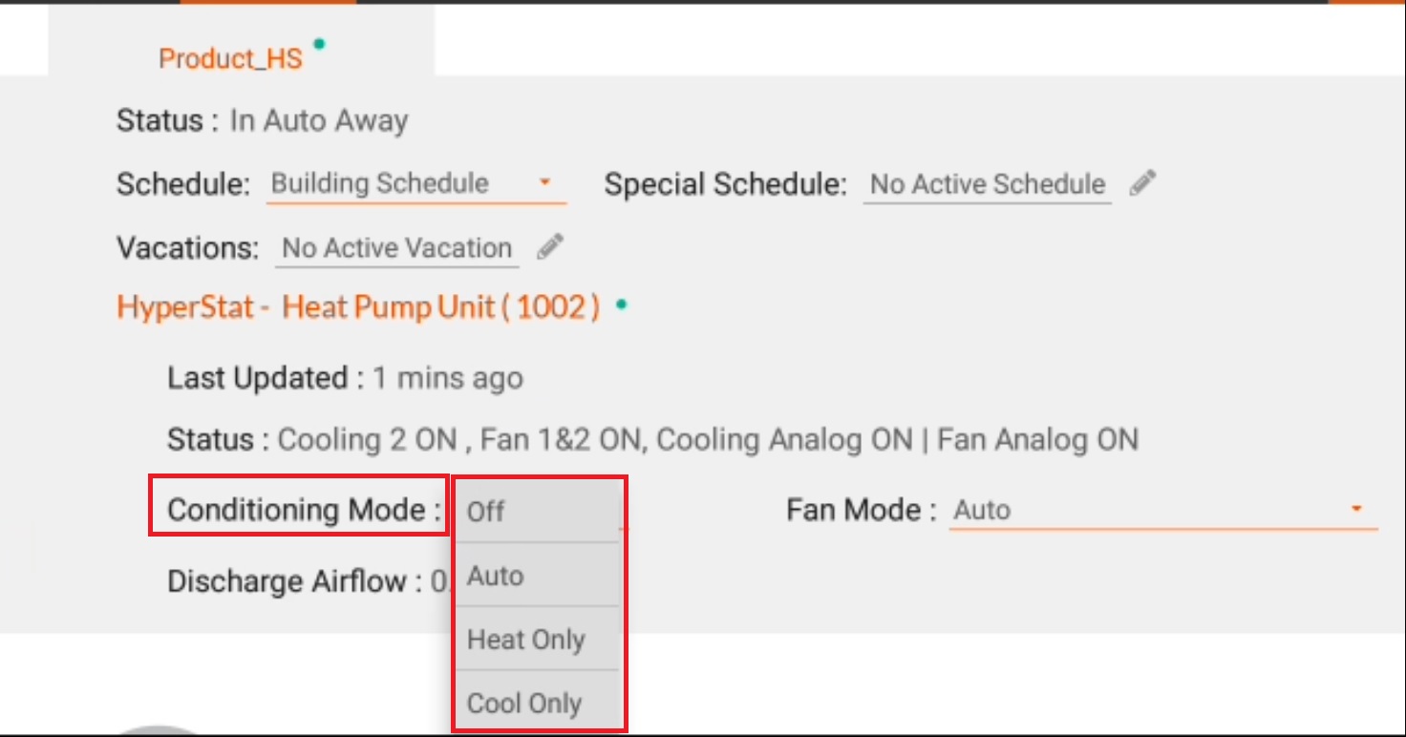Choose Auto from Conditioning Mode options
This screenshot has width=1406, height=737.
coord(538,576)
